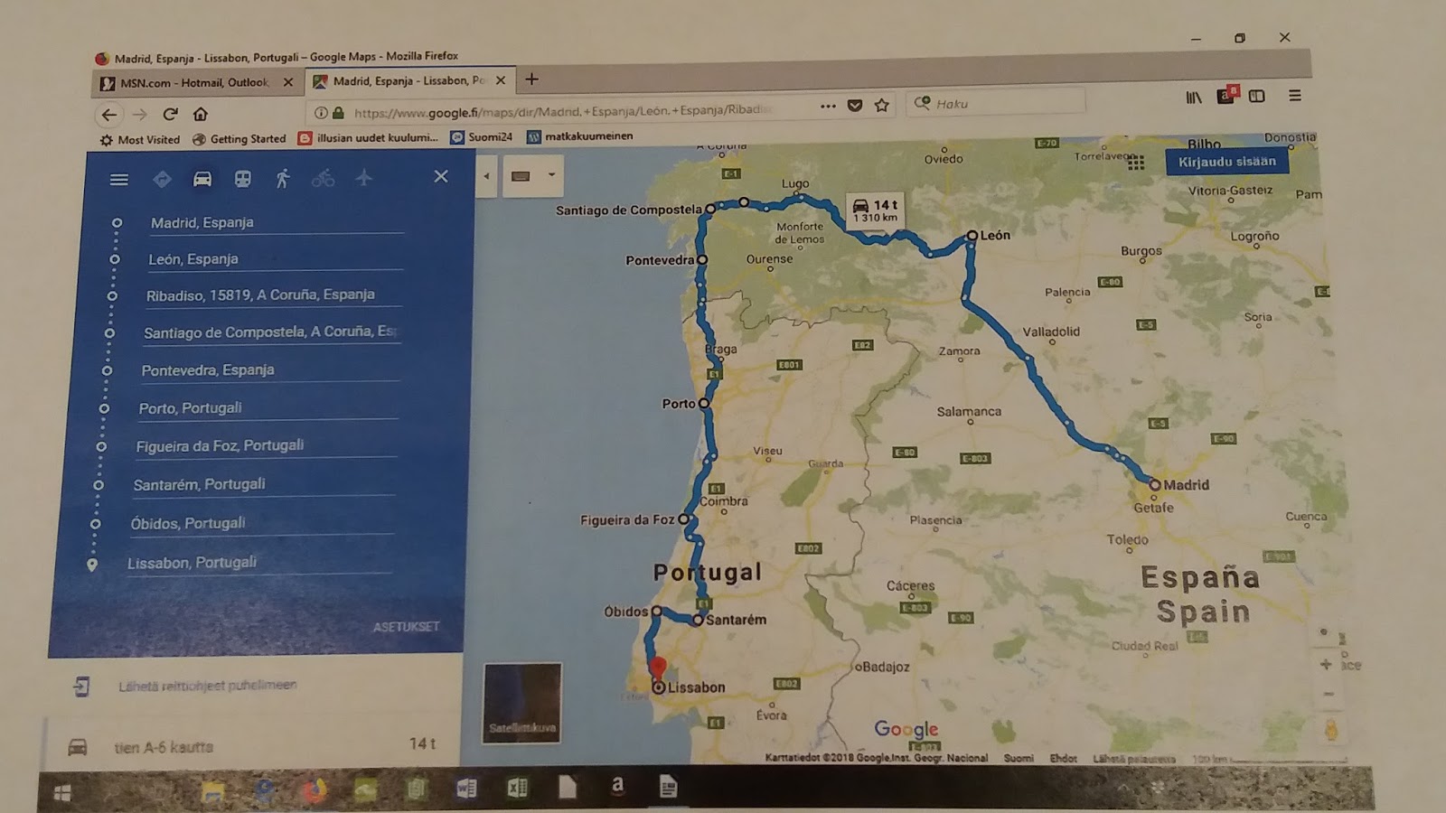This screenshot has height=813, width=1446.
Task: Open Amazon taskbar icon
Action: [617, 785]
